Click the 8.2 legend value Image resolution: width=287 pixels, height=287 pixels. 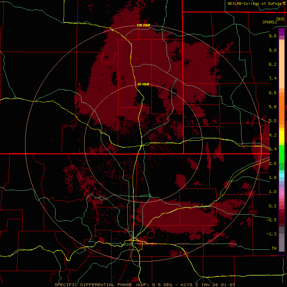[273, 64]
